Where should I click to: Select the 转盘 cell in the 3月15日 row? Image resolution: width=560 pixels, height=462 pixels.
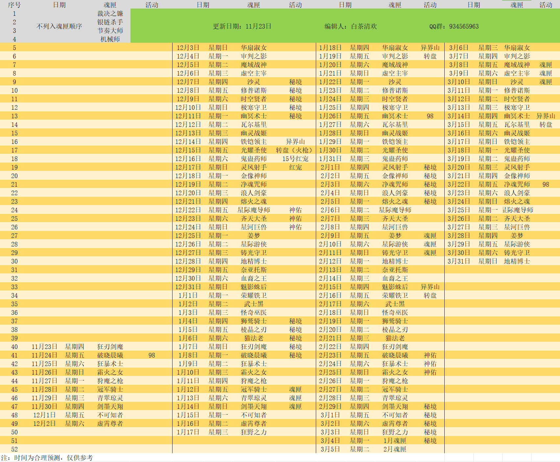click(546, 125)
